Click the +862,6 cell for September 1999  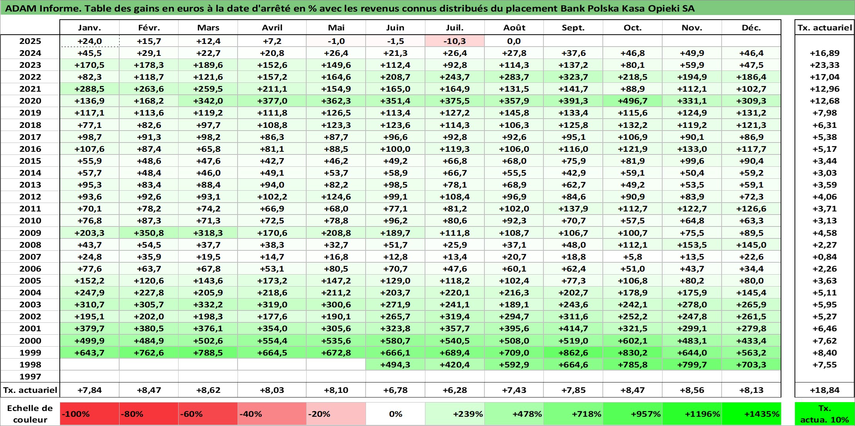coord(573,352)
